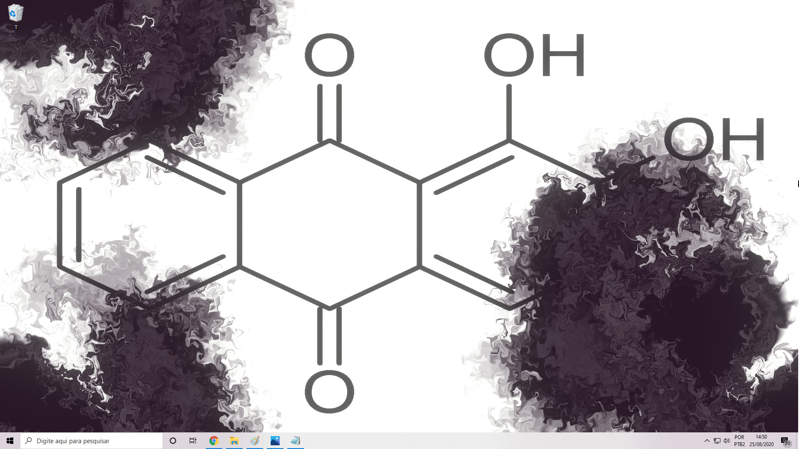The height and width of the screenshot is (449, 799).
Task: Launch Notepad from the taskbar
Action: [295, 441]
